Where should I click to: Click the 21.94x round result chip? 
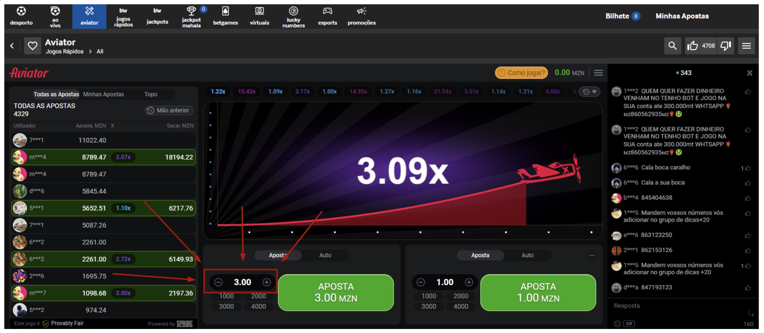(442, 91)
